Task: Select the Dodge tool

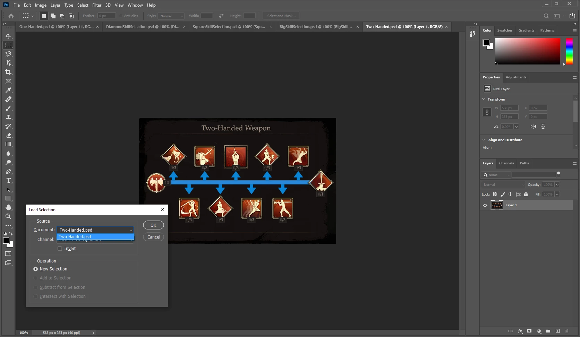Action: point(8,162)
